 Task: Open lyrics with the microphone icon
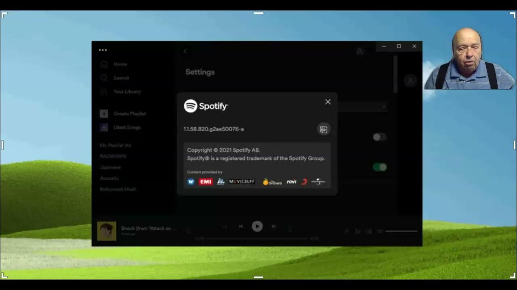[347, 231]
